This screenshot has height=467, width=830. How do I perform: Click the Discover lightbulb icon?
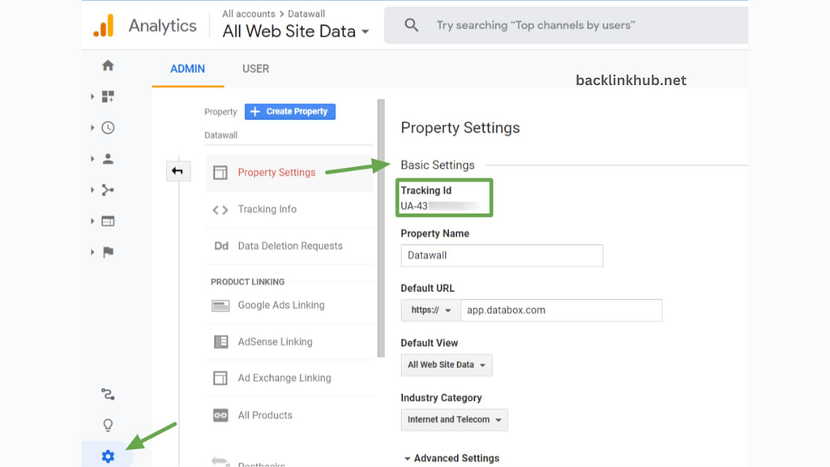pyautogui.click(x=107, y=425)
